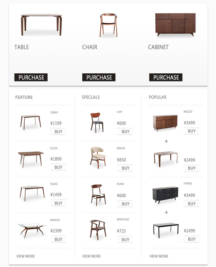Buy the Grace chair priced ¥850

pos(125,168)
